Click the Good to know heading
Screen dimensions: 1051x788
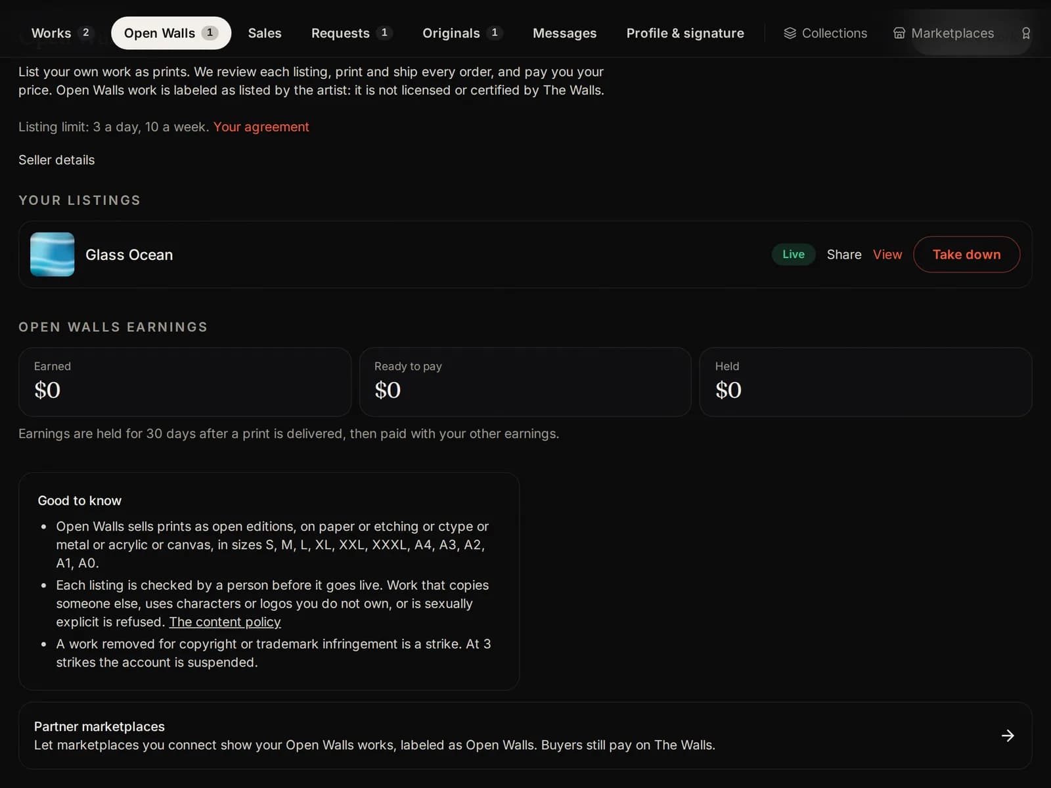pos(79,500)
